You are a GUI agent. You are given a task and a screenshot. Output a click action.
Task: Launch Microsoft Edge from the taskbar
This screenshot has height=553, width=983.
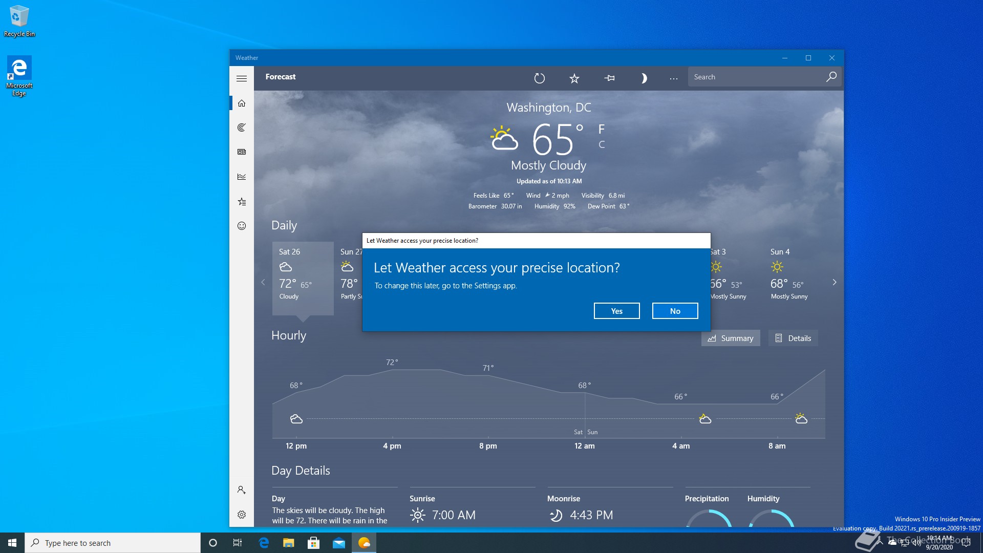click(264, 543)
